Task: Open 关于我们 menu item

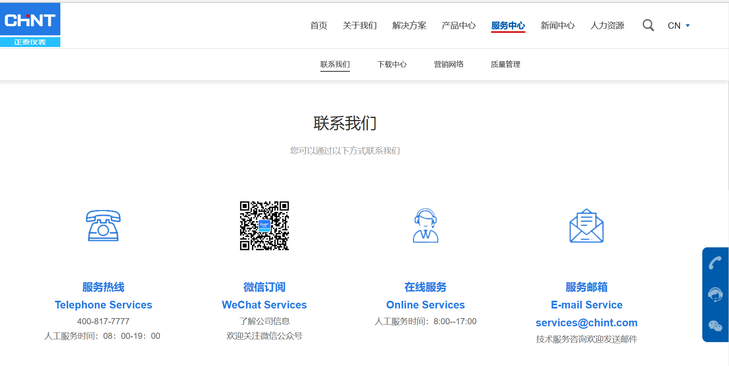Action: coord(360,26)
